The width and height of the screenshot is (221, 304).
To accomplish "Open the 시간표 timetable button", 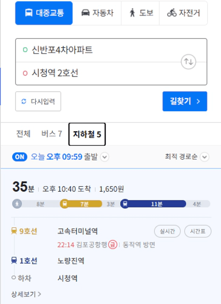I will coord(198,231).
